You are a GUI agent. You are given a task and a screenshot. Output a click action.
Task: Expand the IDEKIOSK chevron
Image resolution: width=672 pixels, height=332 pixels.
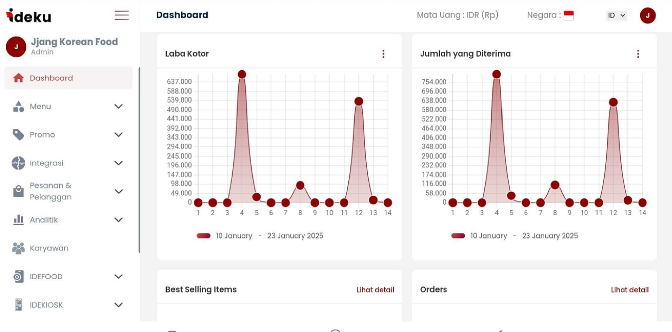pos(118,305)
